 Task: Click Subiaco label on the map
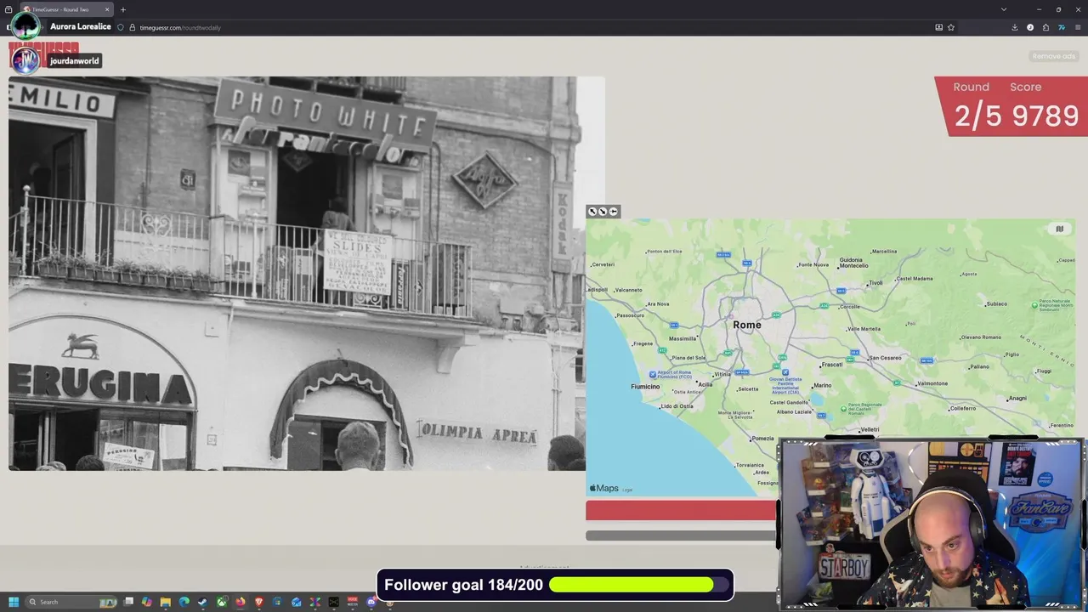tap(996, 303)
